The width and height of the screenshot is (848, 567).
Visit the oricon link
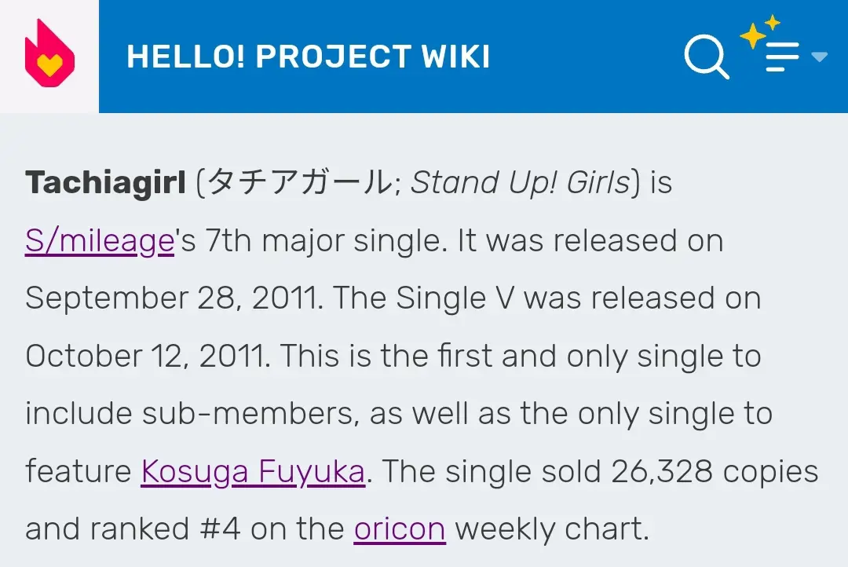[x=400, y=529]
